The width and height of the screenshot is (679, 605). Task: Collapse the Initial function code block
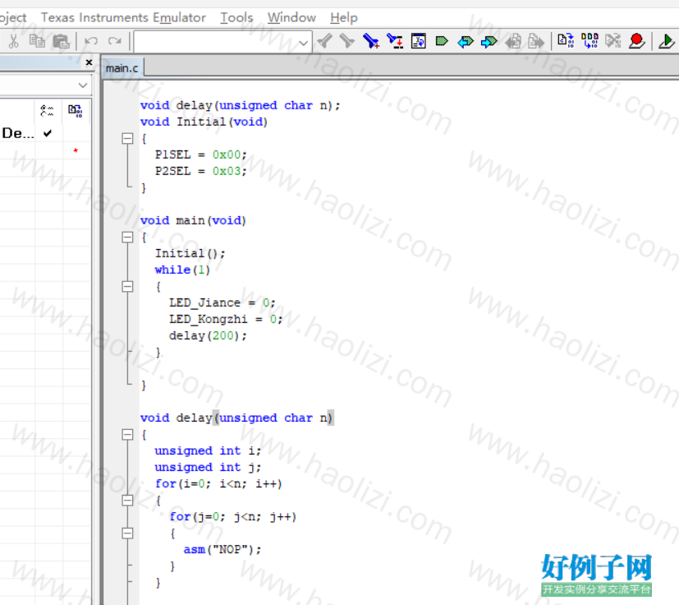pyautogui.click(x=127, y=139)
